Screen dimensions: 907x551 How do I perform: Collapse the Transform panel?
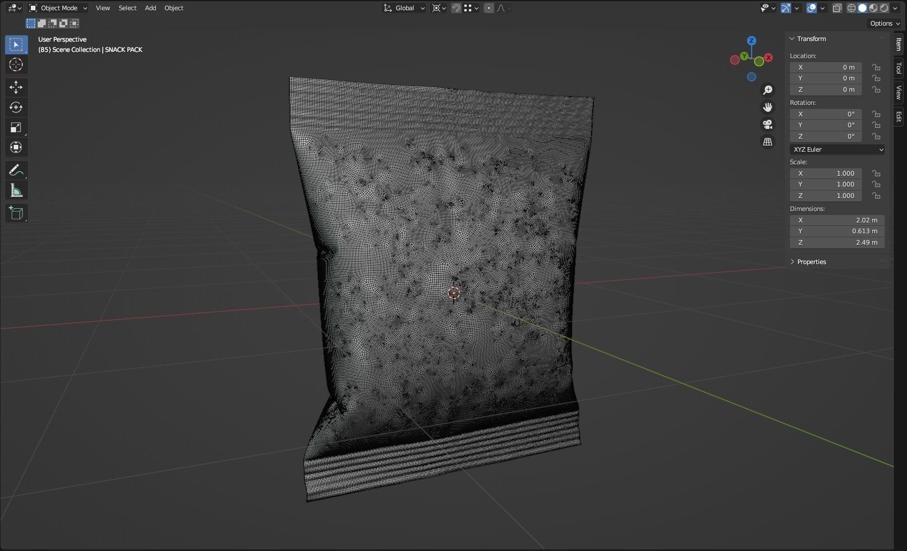(x=793, y=39)
